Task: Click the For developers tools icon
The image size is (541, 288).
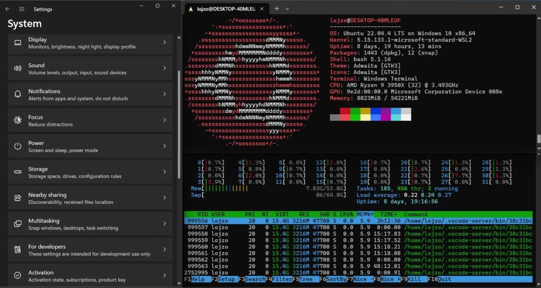Action: point(17,249)
